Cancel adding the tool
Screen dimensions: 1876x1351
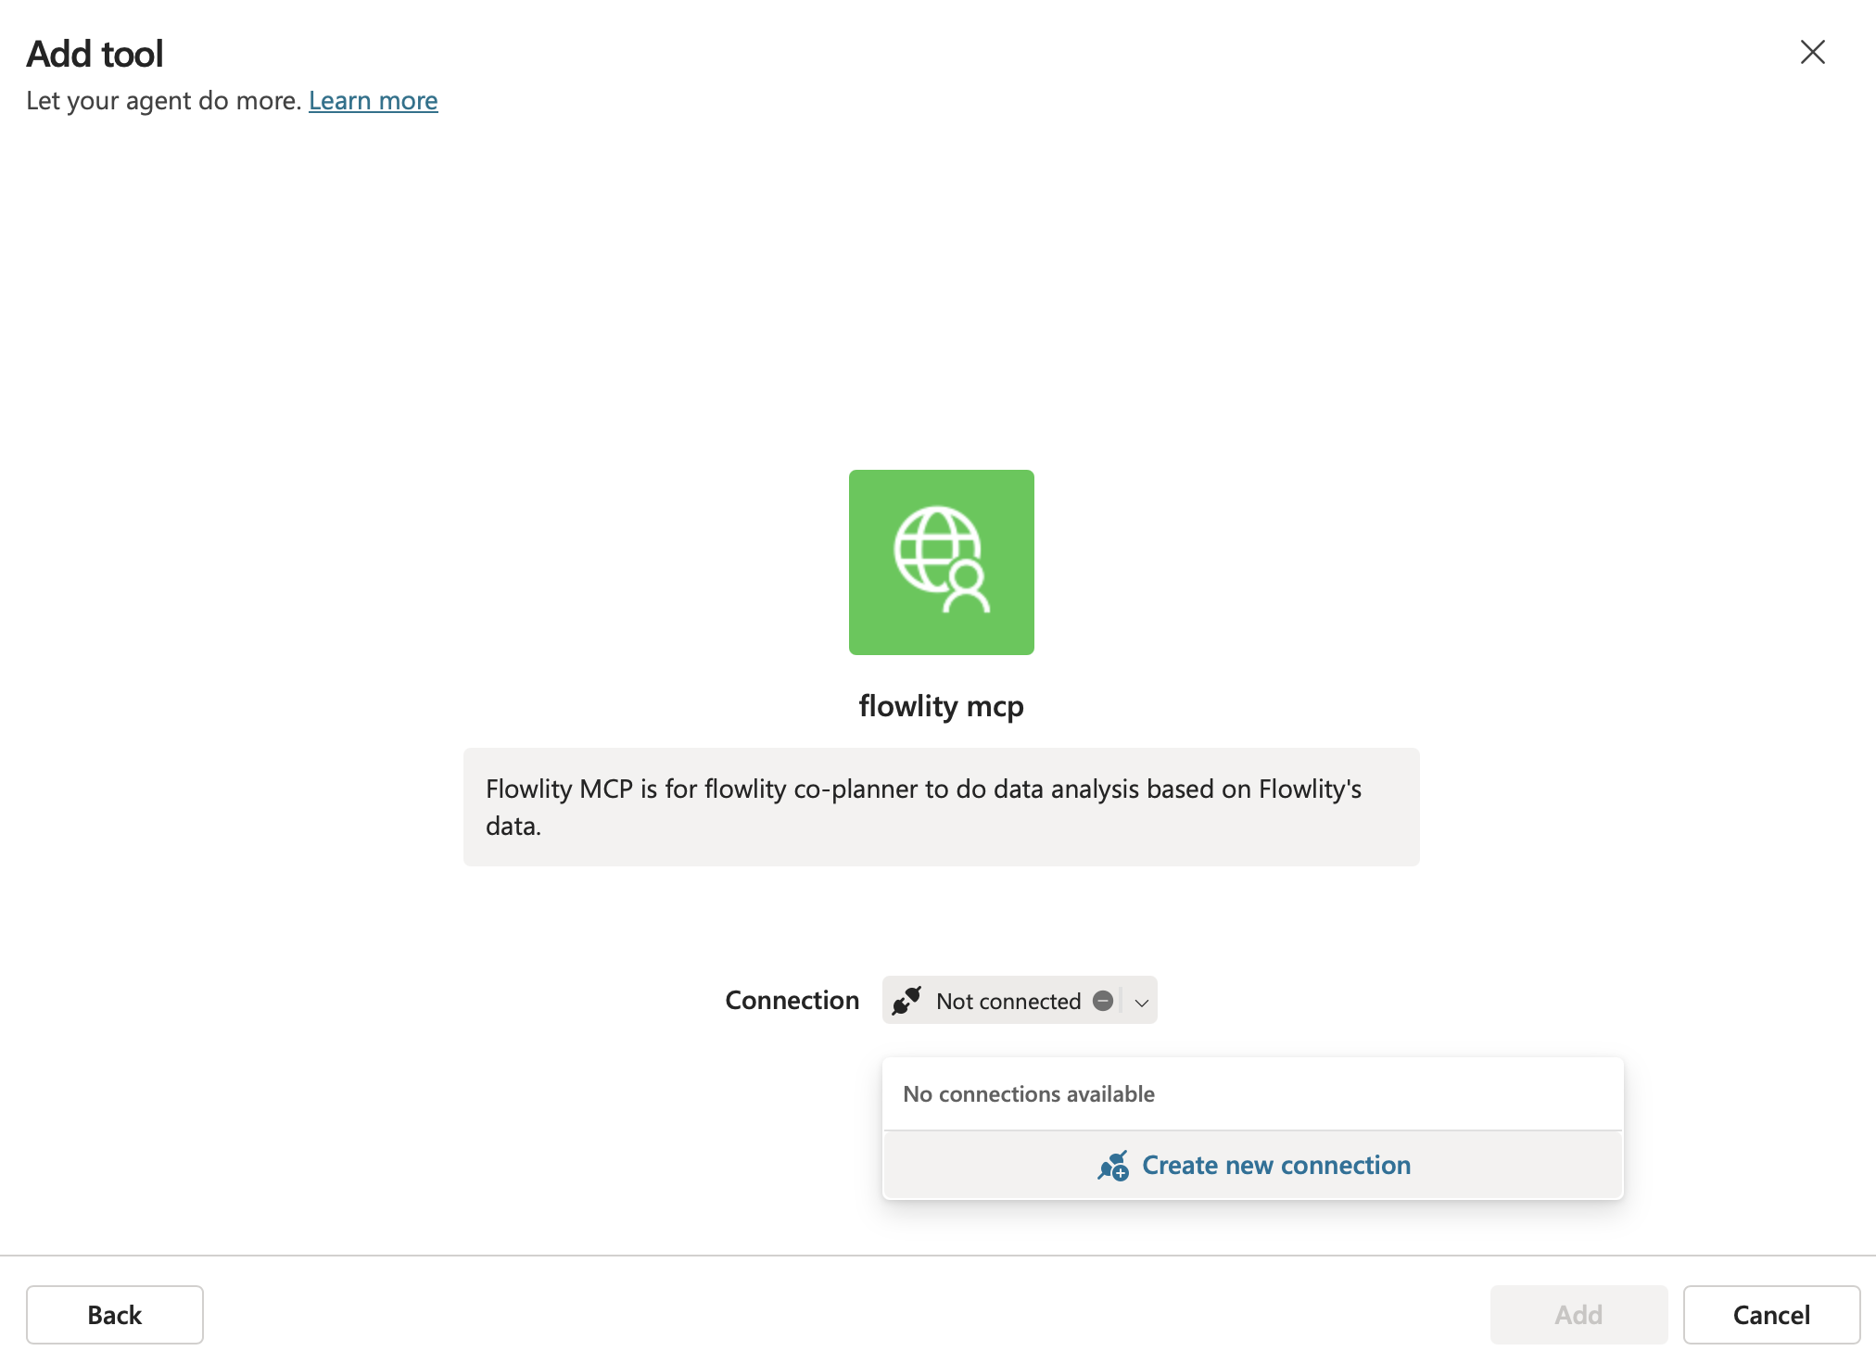pos(1771,1315)
